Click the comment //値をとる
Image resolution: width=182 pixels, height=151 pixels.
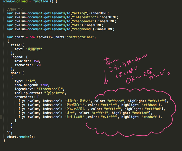[15, 9]
